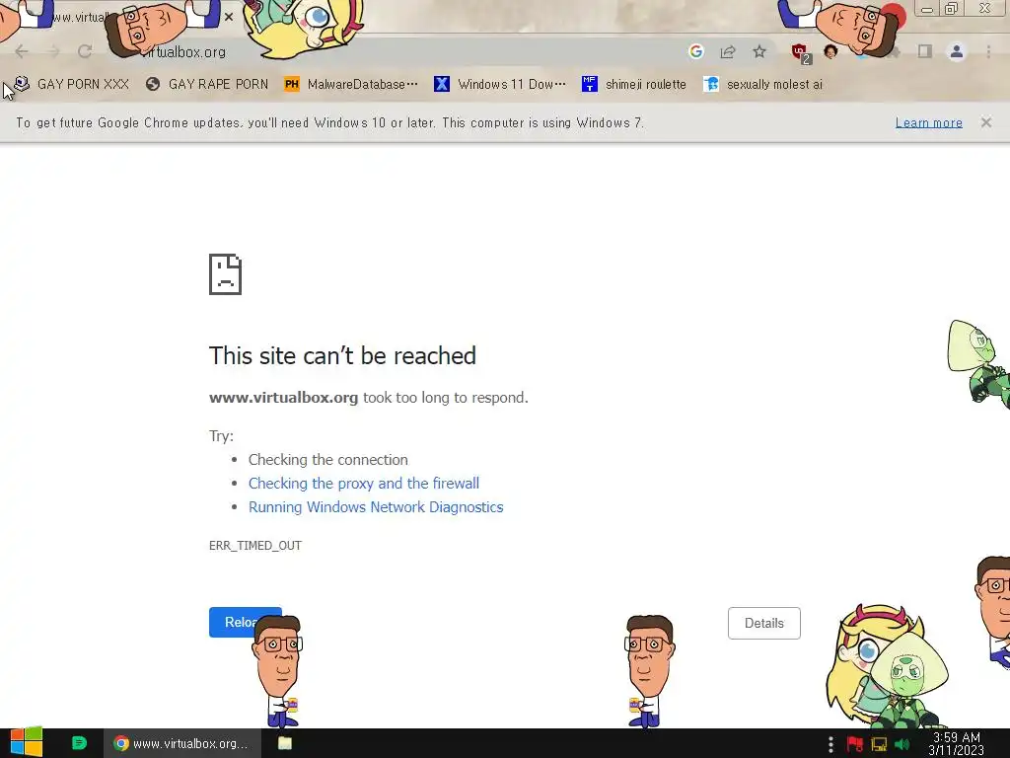Reload the page with the toolbar refresh icon

85,51
